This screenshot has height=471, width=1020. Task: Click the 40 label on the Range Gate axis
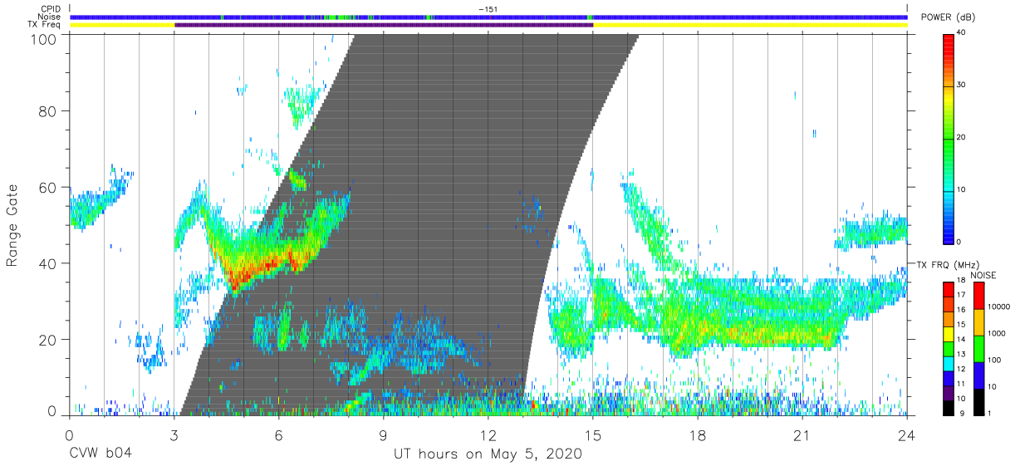49,263
